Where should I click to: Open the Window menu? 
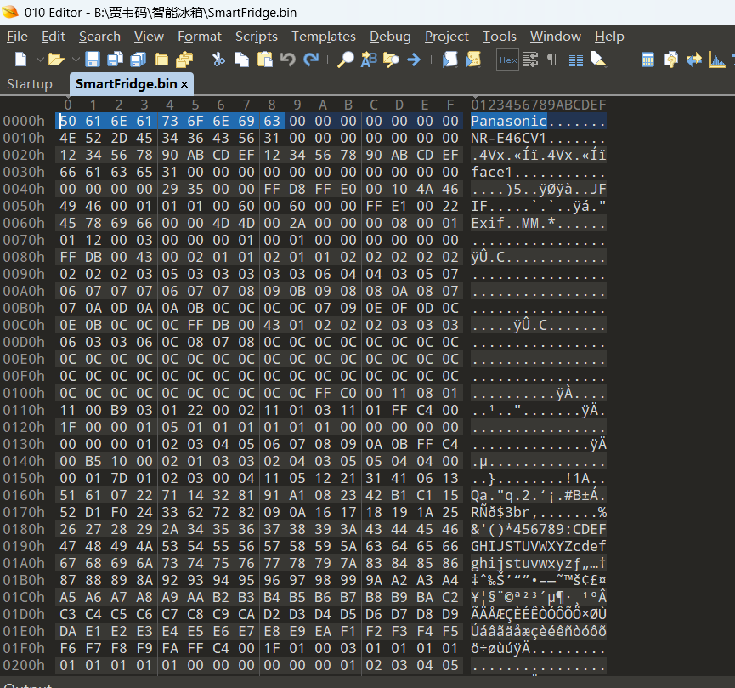[556, 36]
